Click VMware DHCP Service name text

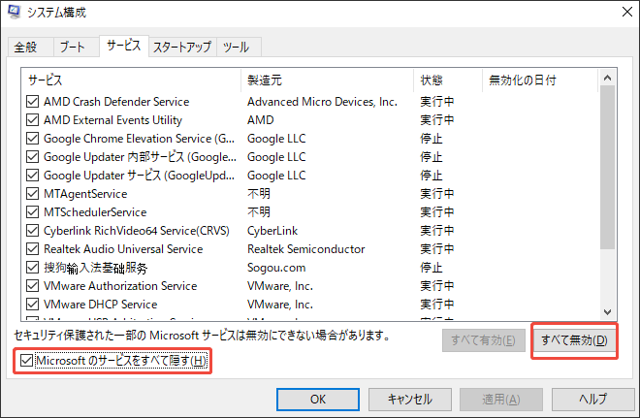(101, 305)
